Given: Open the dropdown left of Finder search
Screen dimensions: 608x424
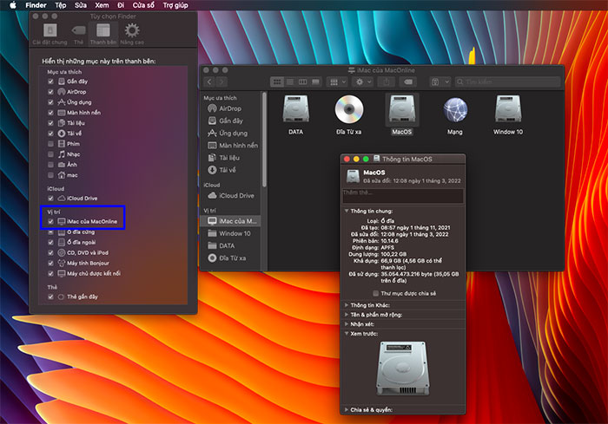Looking at the screenshot, I should [x=439, y=82].
